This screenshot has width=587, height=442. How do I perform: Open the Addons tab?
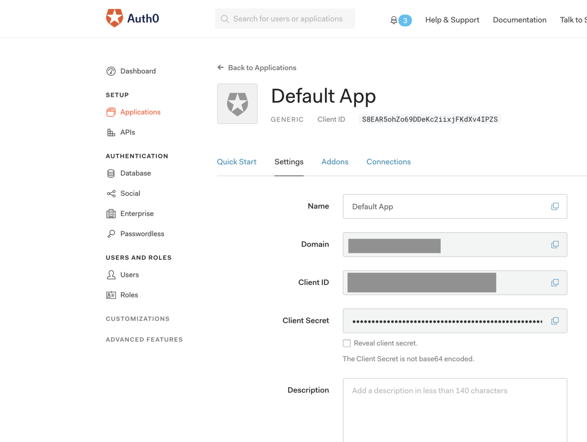tap(335, 162)
